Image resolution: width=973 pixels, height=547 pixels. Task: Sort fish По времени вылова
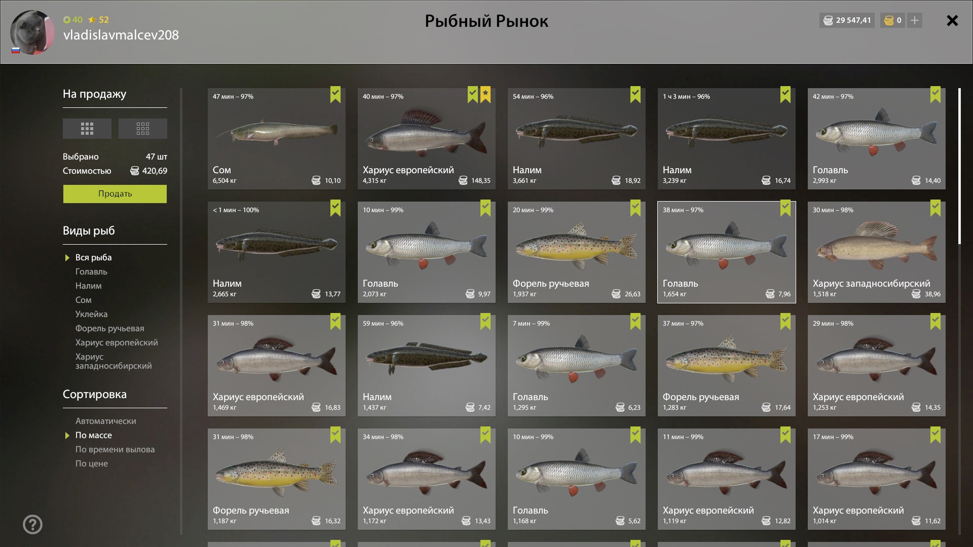coord(115,449)
